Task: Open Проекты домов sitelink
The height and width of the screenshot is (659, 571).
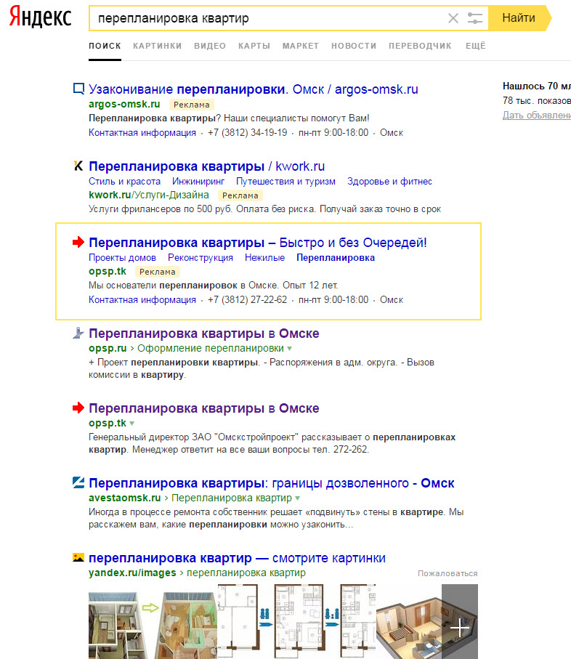Action: point(122,258)
